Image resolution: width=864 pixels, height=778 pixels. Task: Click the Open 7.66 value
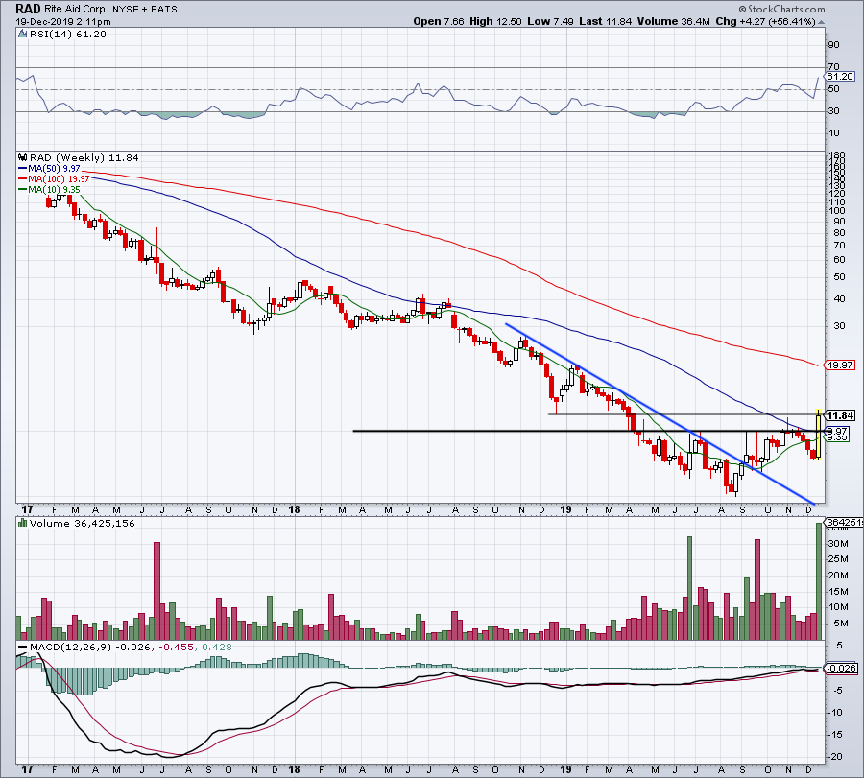[439, 21]
